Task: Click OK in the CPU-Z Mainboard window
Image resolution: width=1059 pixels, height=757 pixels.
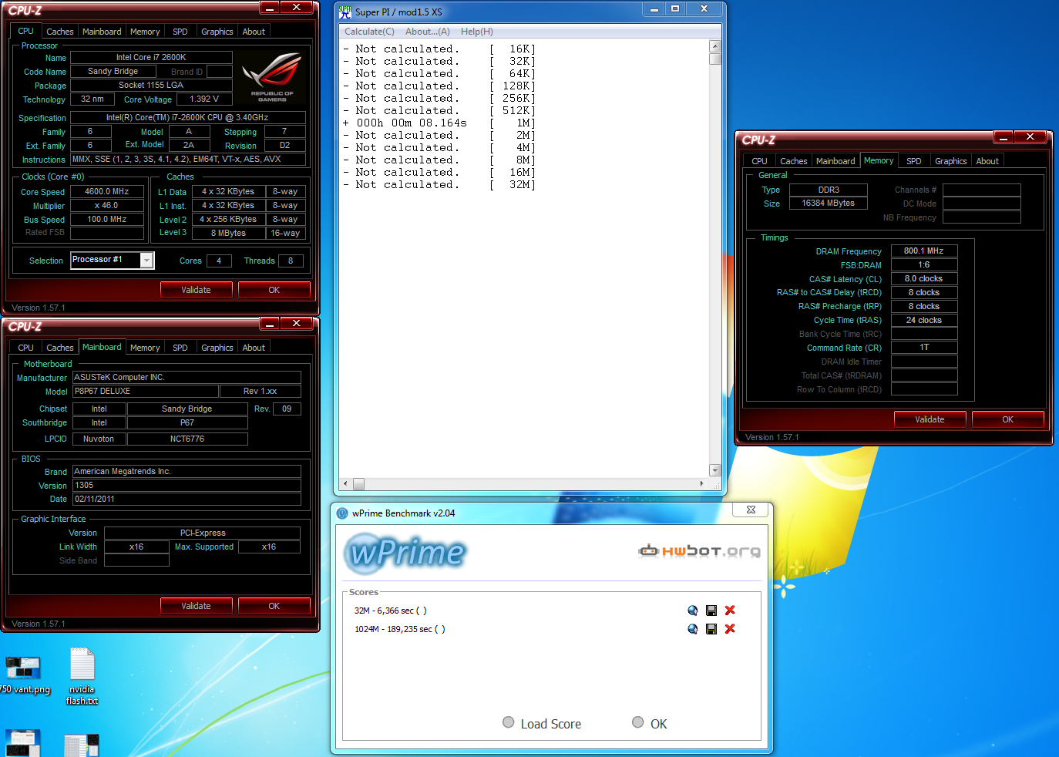Action: [274, 606]
